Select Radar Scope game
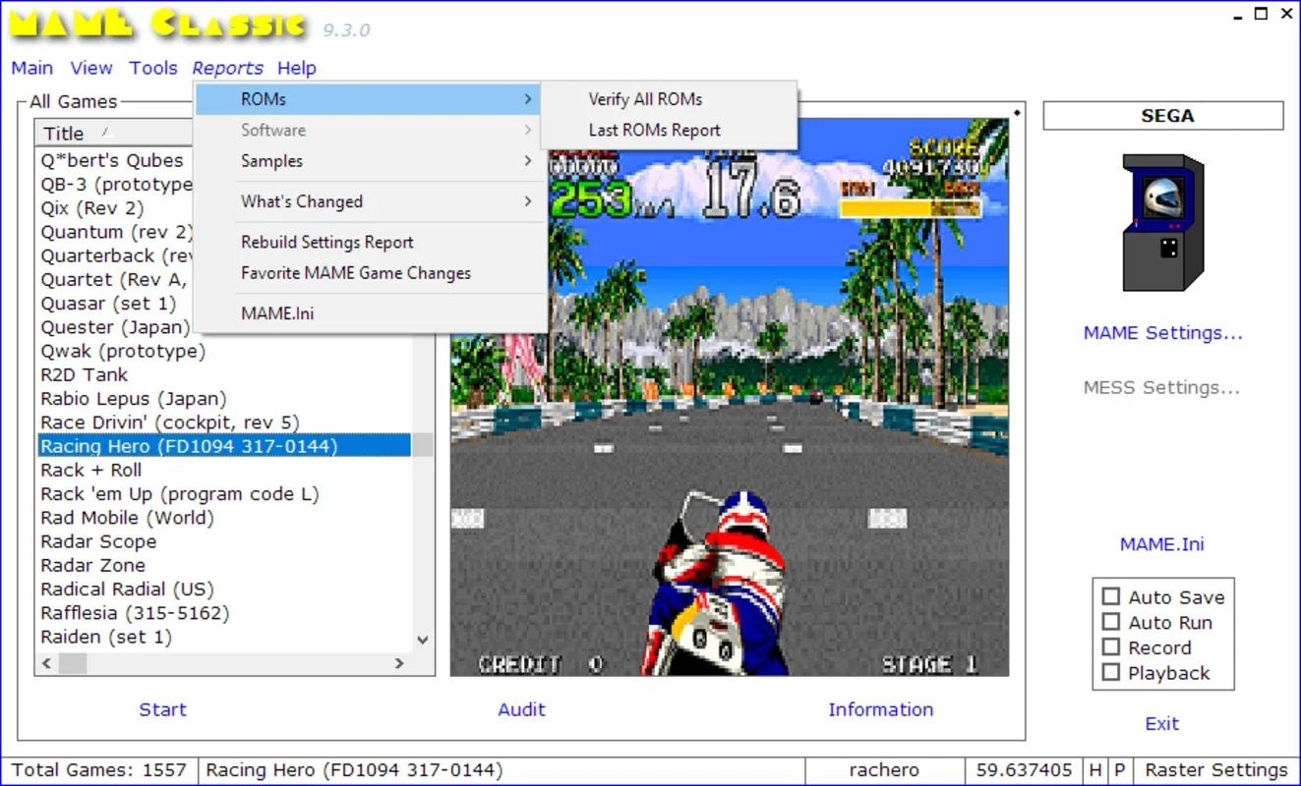Image resolution: width=1301 pixels, height=786 pixels. (x=98, y=541)
